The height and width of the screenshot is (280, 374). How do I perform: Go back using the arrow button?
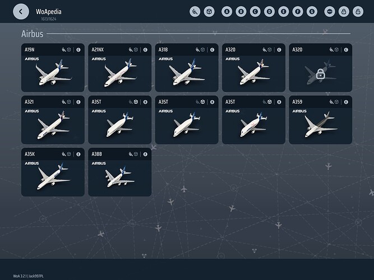tap(21, 11)
